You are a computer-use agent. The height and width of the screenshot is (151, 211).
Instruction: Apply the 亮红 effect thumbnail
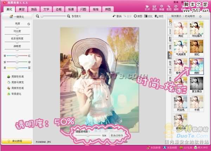(x=180, y=29)
